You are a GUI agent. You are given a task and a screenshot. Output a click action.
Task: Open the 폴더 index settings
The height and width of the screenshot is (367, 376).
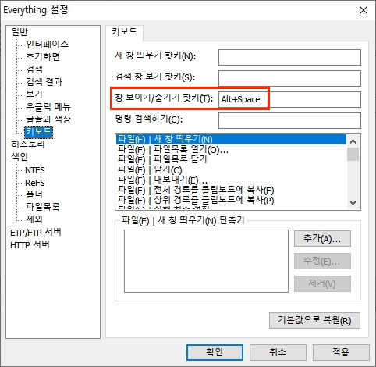(34, 194)
